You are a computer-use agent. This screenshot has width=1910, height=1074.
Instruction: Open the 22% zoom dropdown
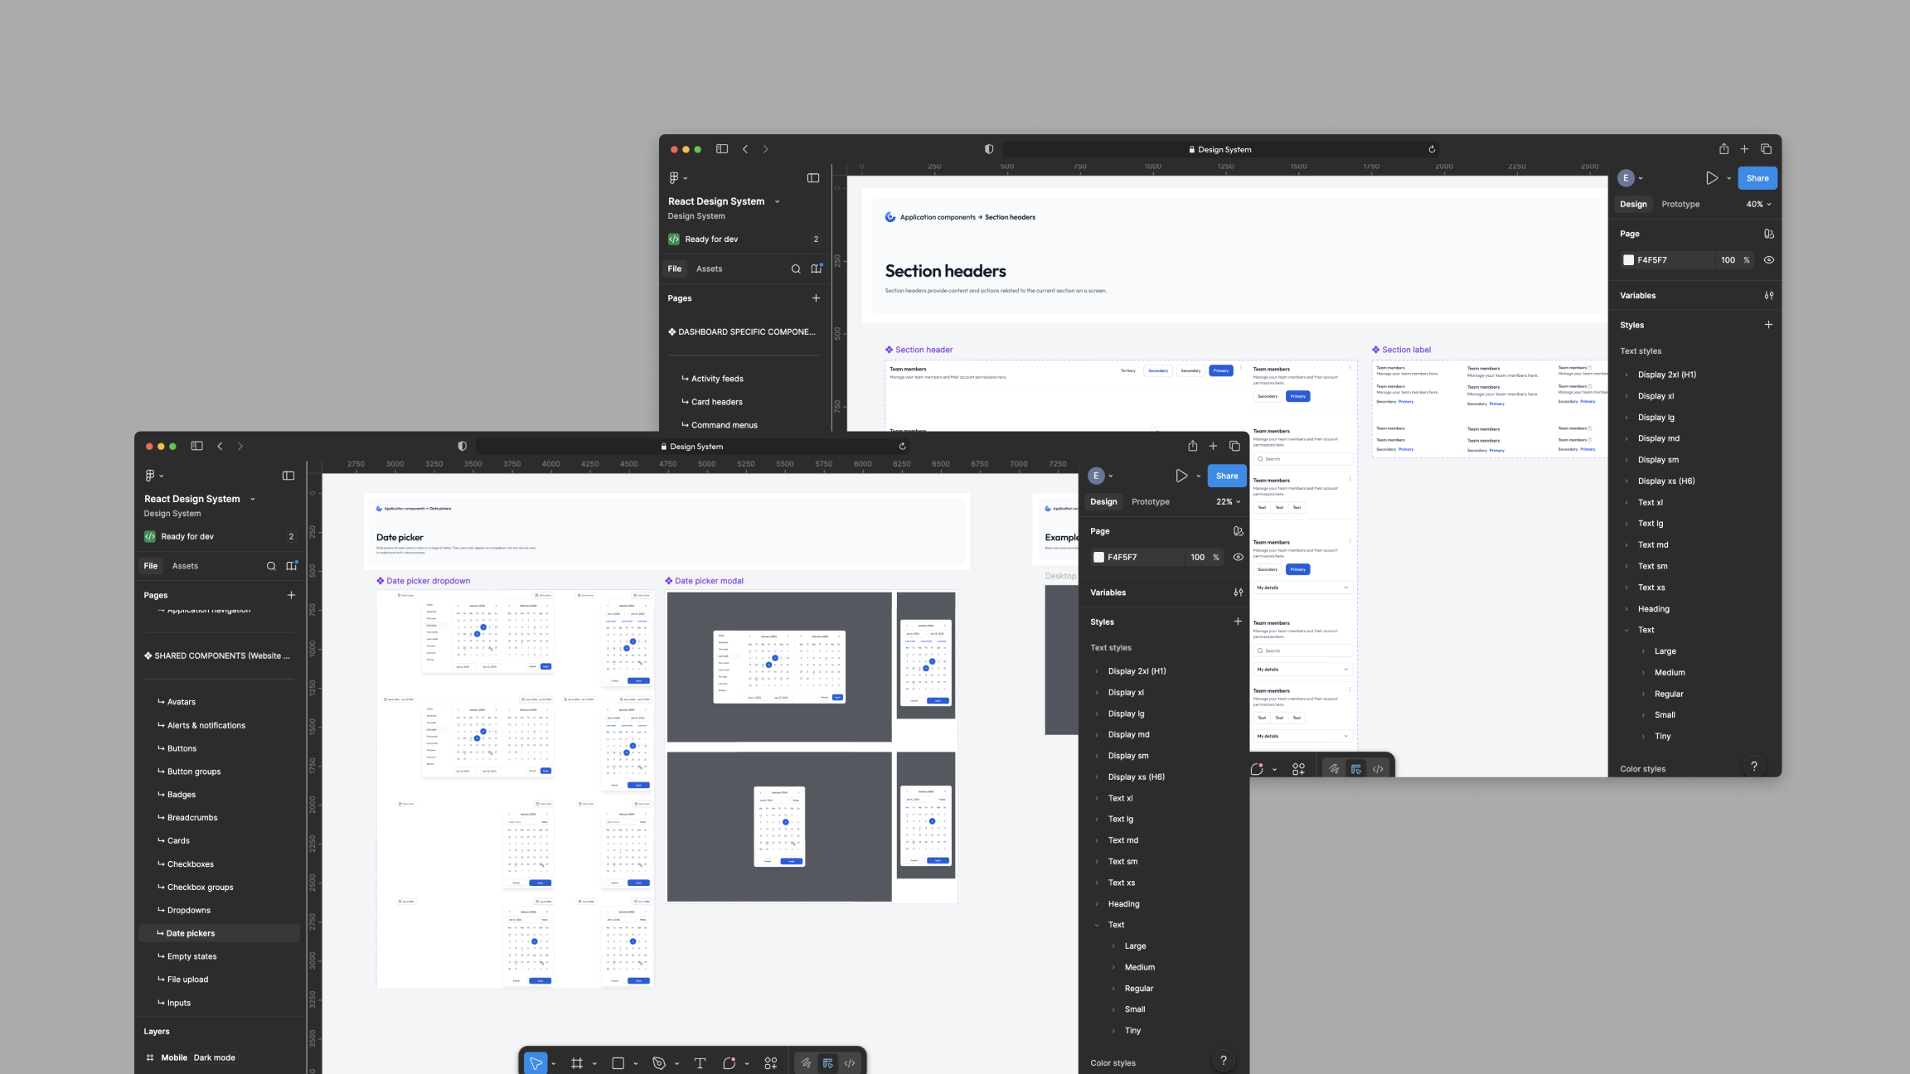[1229, 501]
